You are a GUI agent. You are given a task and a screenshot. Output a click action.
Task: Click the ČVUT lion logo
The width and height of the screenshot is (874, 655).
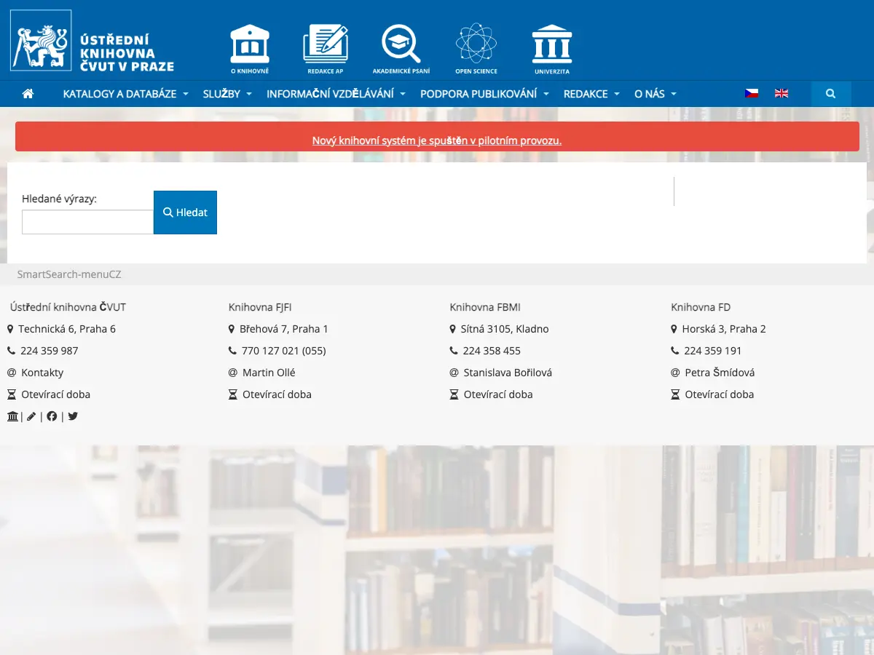41,41
